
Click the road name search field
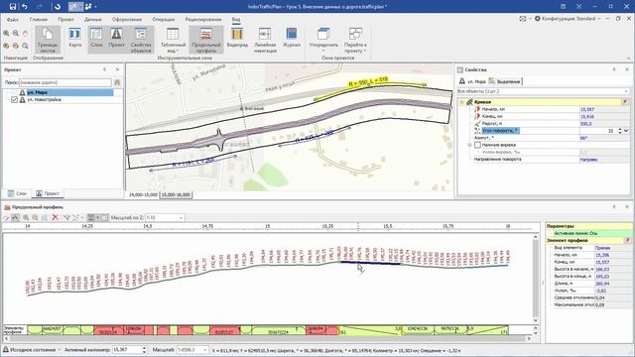pyautogui.click(x=64, y=82)
